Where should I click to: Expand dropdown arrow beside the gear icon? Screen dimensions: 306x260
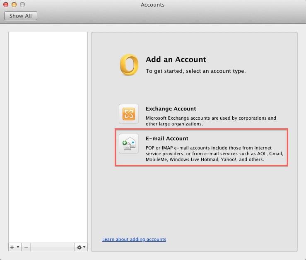coord(84,247)
